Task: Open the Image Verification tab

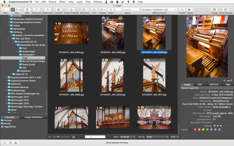Action: click(33, 117)
